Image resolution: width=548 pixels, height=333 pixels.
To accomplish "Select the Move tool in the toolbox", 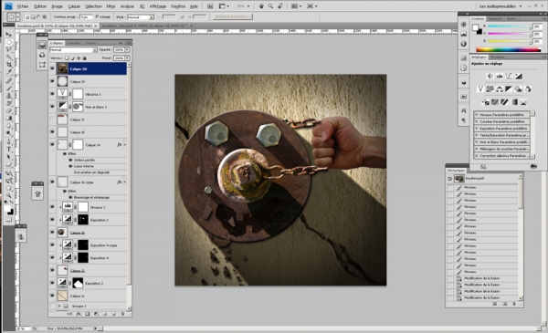I will tap(9, 34).
